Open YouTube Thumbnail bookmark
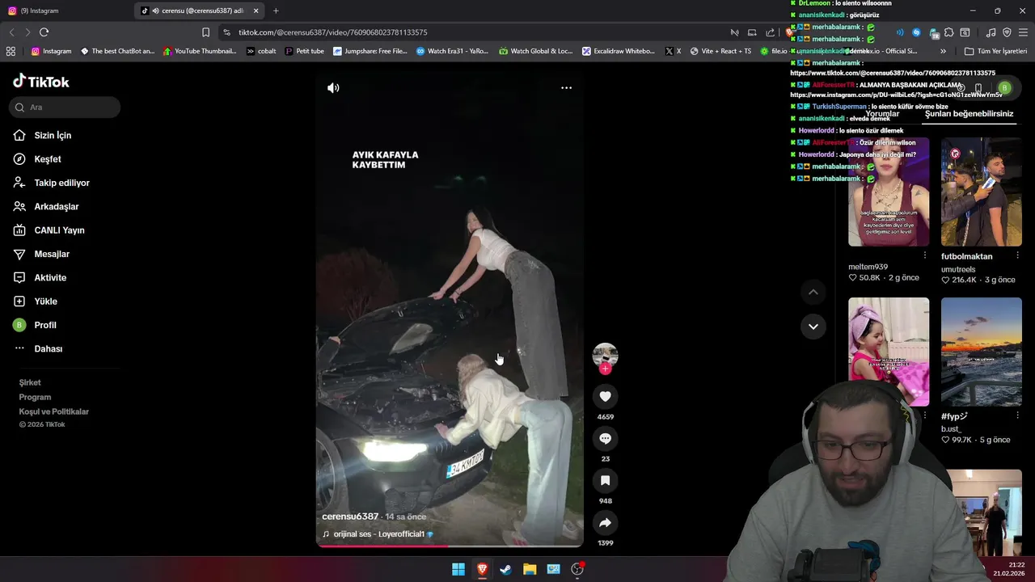The width and height of the screenshot is (1035, 582). click(200, 51)
